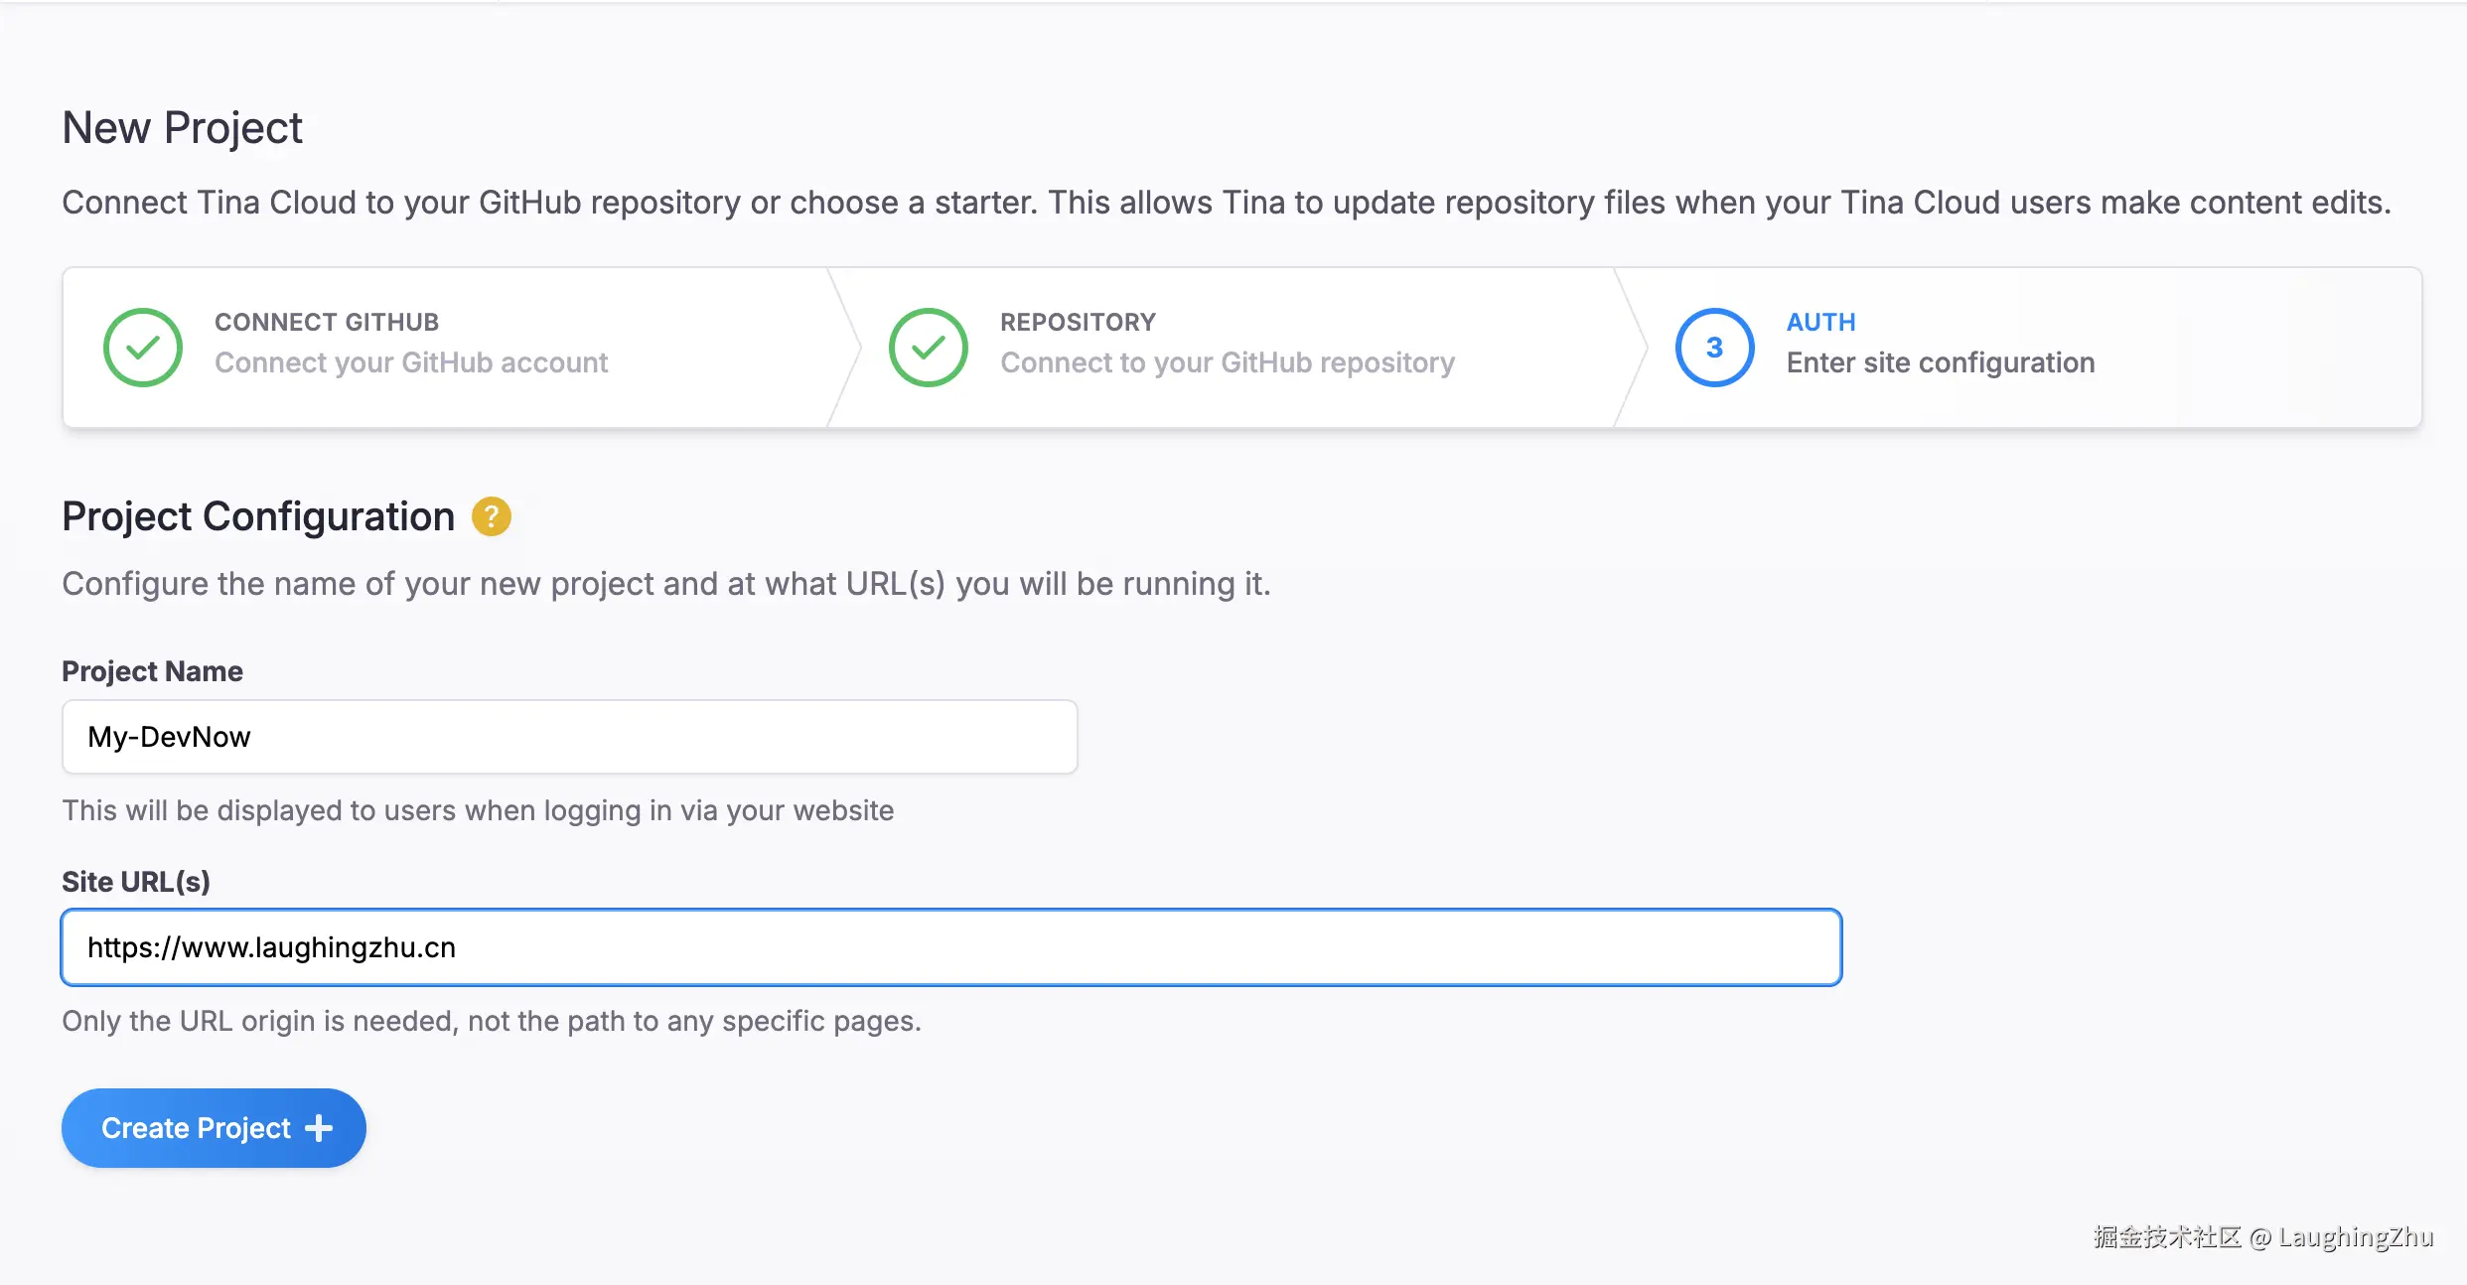Image resolution: width=2467 pixels, height=1285 pixels.
Task: Click 'Connect to your GitHub repository' description
Action: click(1228, 362)
